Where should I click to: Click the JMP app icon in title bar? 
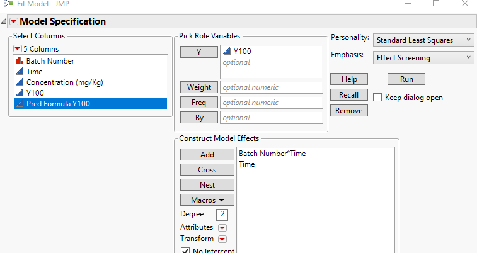[8, 3]
